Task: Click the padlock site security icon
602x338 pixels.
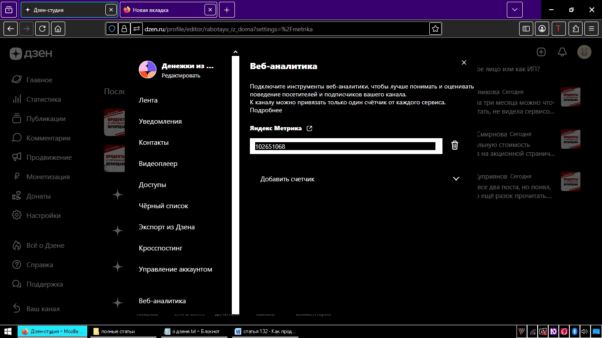Action: pyautogui.click(x=124, y=29)
